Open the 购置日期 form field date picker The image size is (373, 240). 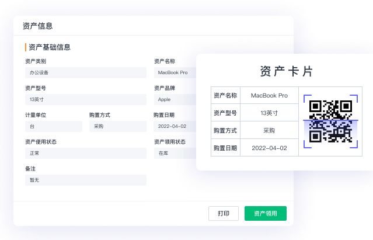[x=175, y=126]
